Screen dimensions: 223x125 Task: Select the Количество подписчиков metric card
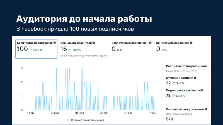coord(36,49)
